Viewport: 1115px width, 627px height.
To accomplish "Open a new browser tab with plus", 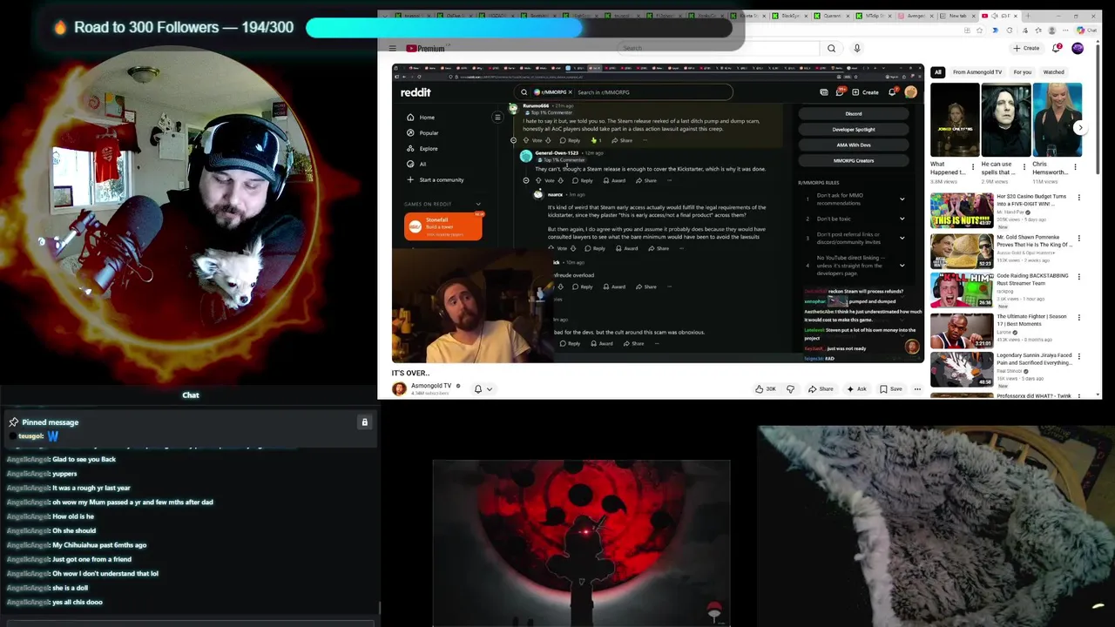I will [1027, 16].
